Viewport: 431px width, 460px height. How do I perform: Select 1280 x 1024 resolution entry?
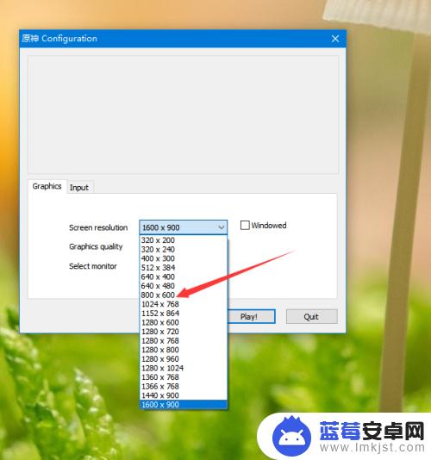(184, 368)
